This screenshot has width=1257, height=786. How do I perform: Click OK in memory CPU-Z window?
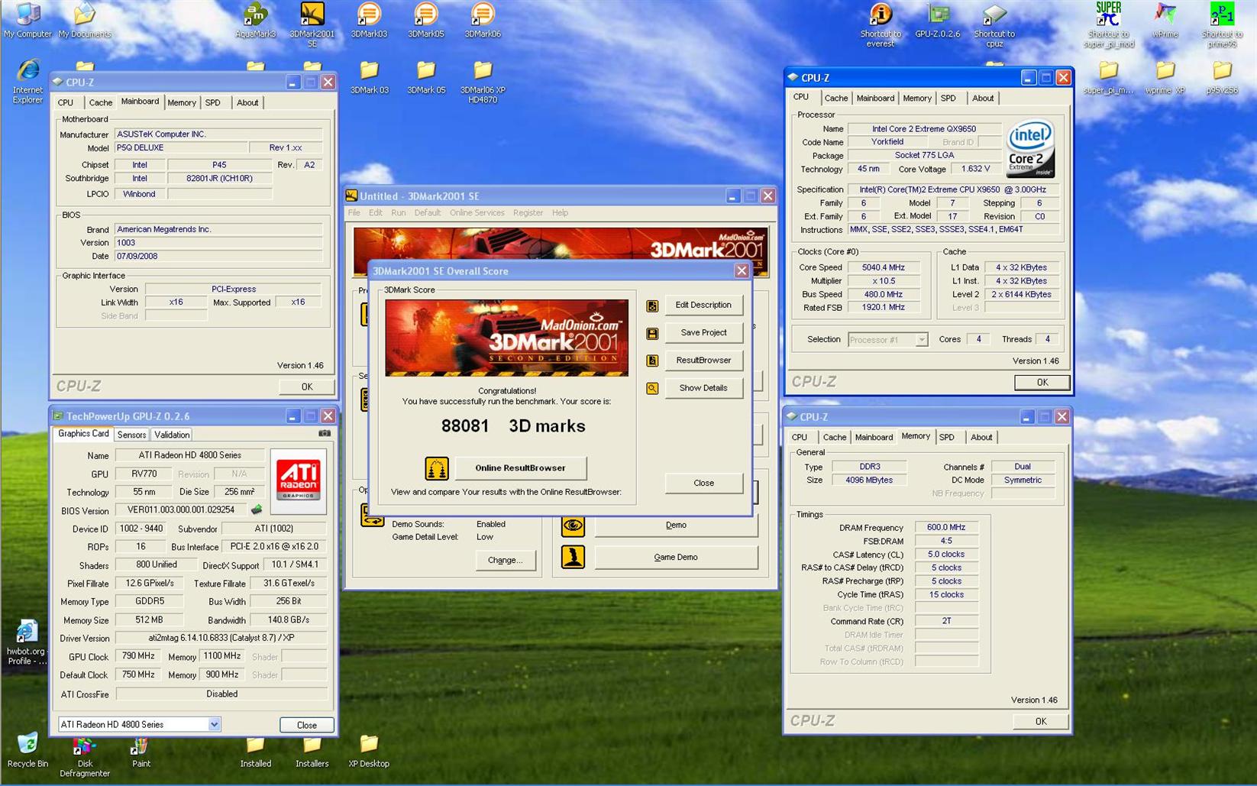point(1040,721)
